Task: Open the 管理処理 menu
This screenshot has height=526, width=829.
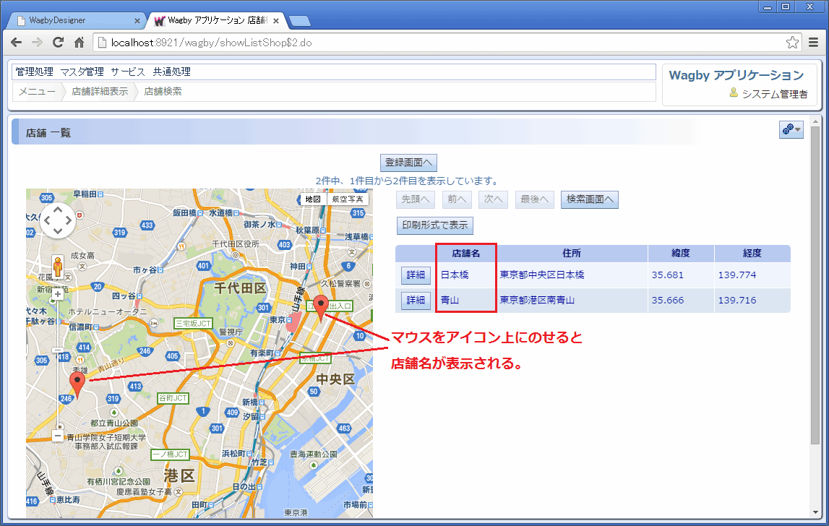Action: 35,72
